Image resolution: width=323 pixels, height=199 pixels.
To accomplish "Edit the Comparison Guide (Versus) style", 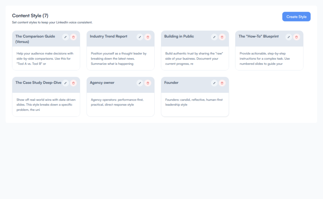I will coord(65,37).
